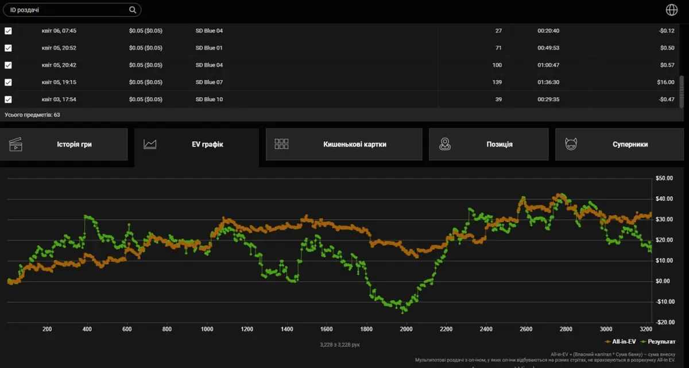Focus the ID роздачі search field

coord(66,10)
